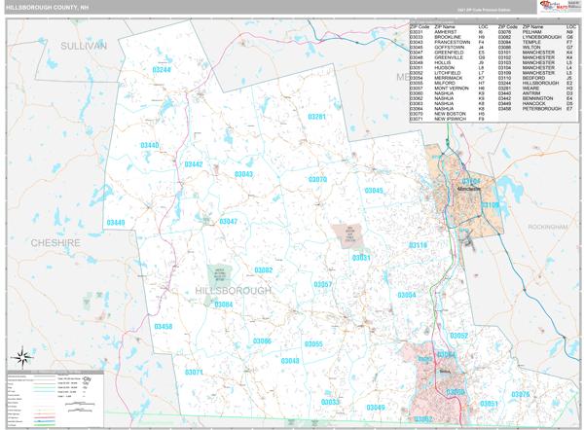Select ZIP label 03052 on the map
The width and height of the screenshot is (584, 430).
[458, 336]
